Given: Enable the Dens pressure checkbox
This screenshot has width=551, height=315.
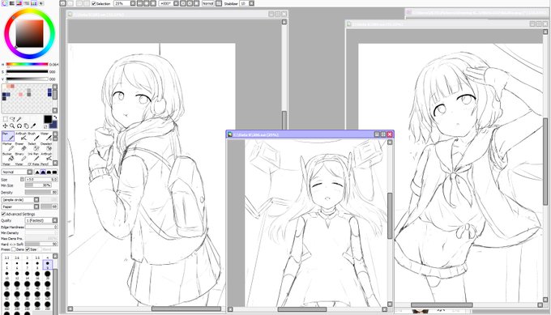Looking at the screenshot, I should (x=14, y=249).
